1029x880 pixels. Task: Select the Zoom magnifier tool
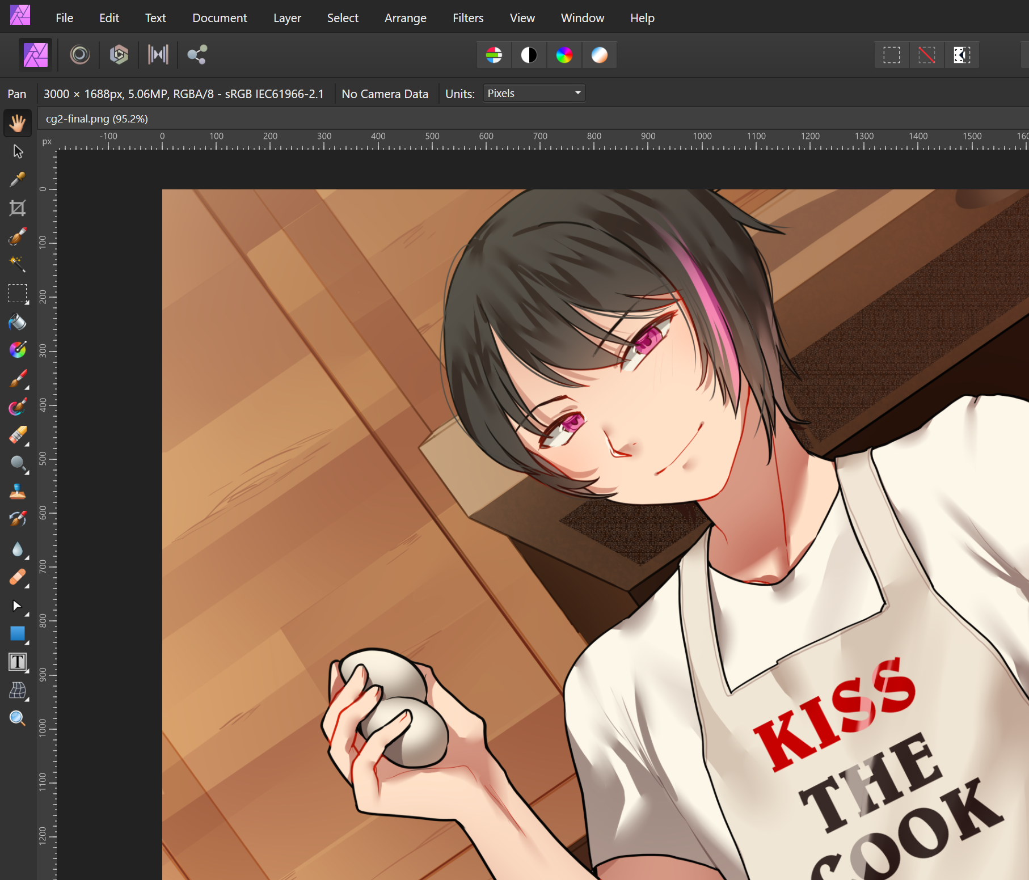coord(18,718)
